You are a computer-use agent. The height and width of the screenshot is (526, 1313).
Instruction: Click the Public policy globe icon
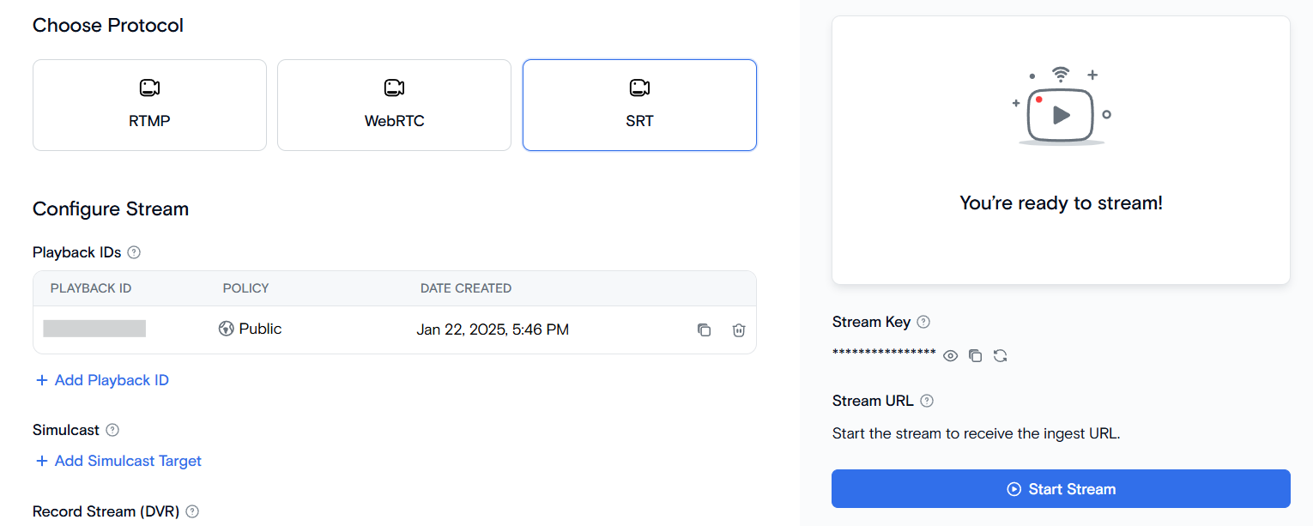tap(227, 329)
